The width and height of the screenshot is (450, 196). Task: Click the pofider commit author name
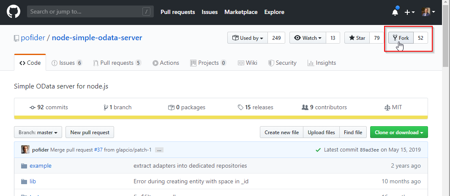[x=41, y=150]
